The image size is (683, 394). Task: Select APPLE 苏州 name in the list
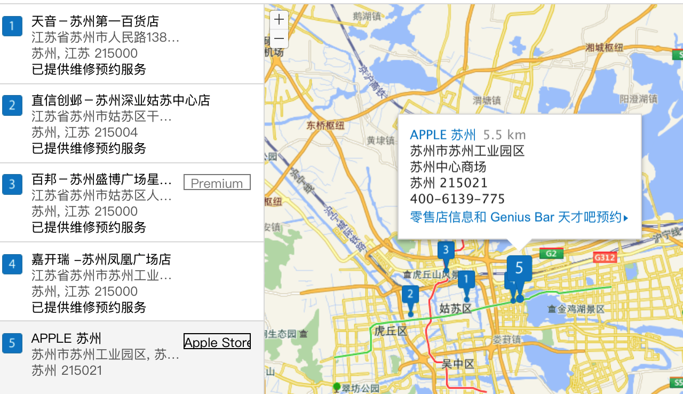click(66, 338)
